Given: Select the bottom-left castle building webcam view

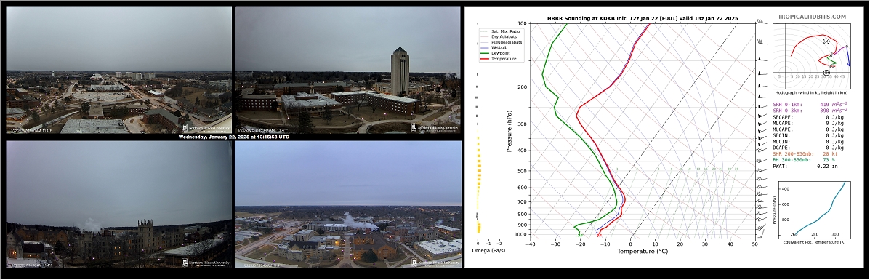Looking at the screenshot, I should click(118, 204).
